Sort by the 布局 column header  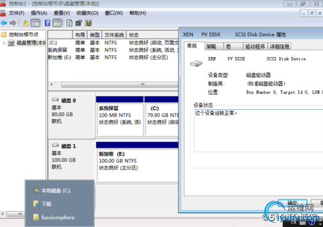[x=80, y=35]
